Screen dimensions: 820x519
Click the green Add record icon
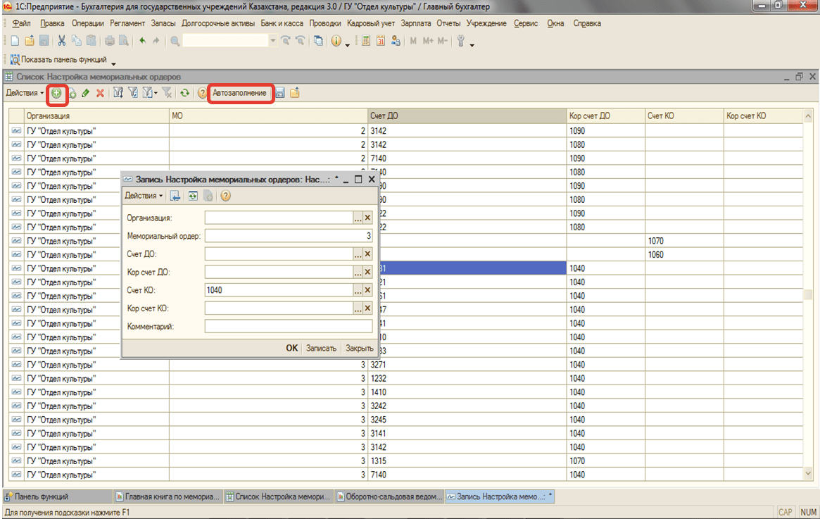57,93
